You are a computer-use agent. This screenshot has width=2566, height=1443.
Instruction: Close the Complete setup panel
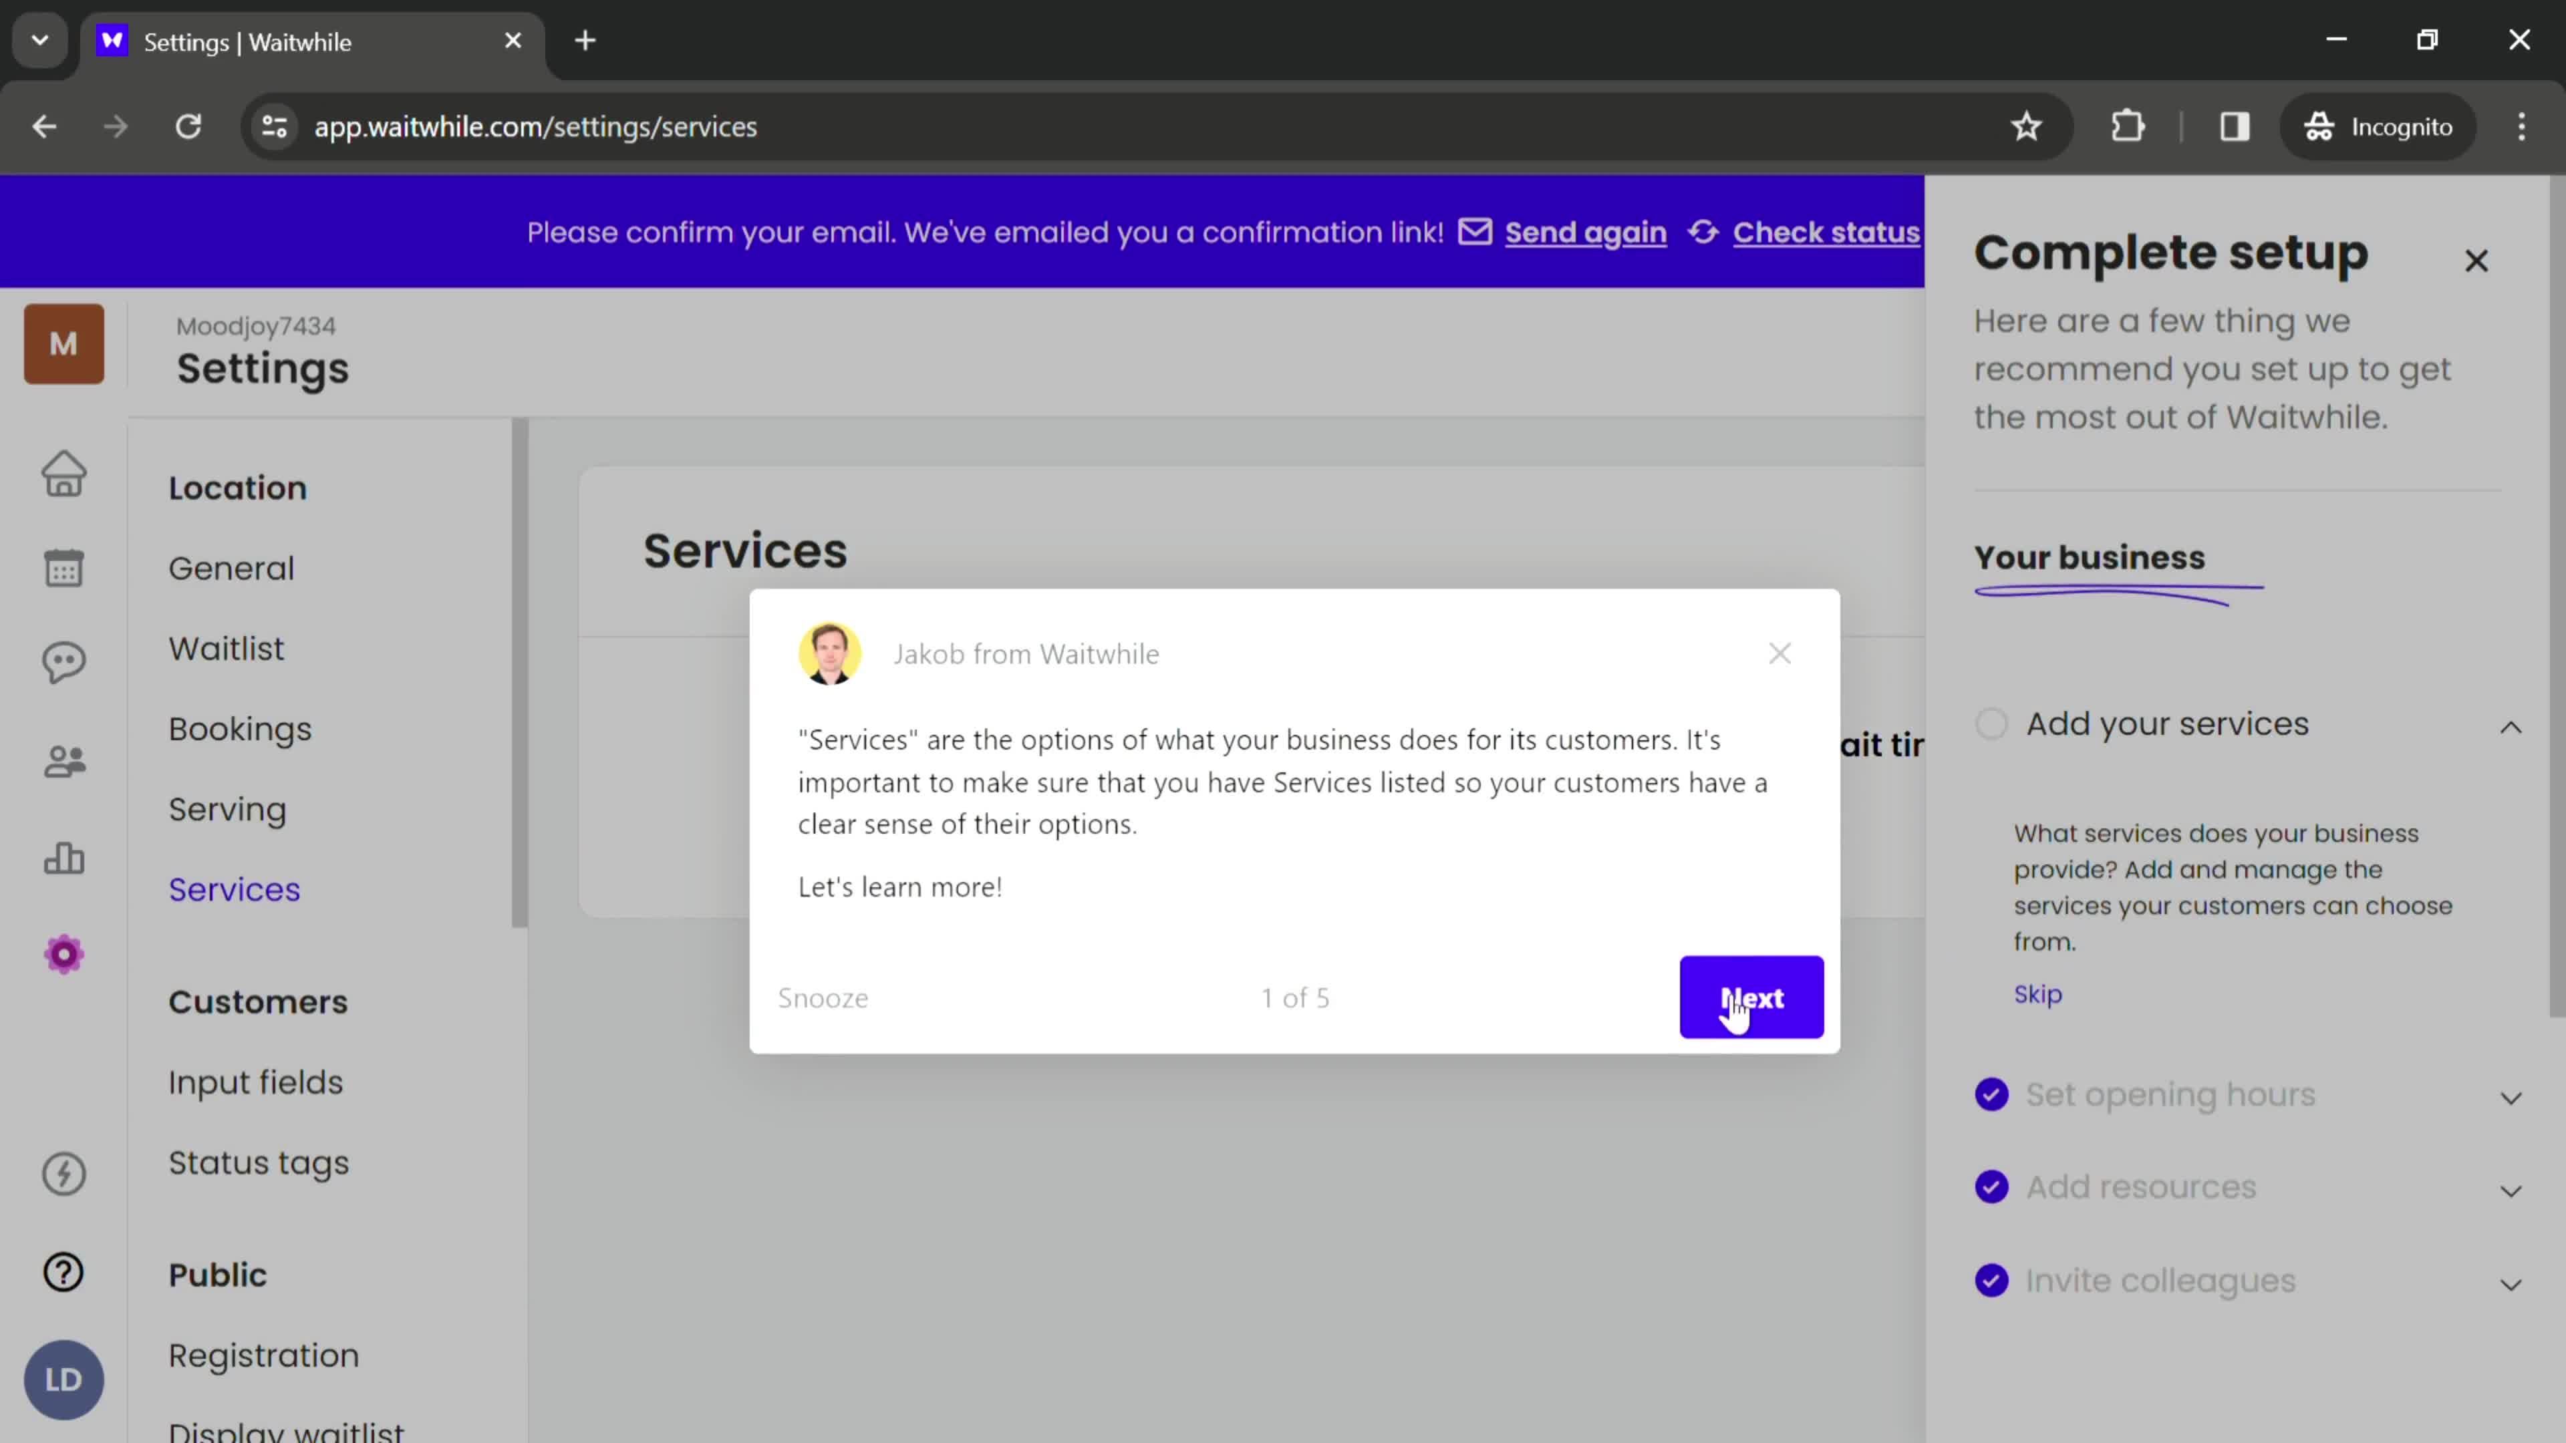click(x=2476, y=261)
